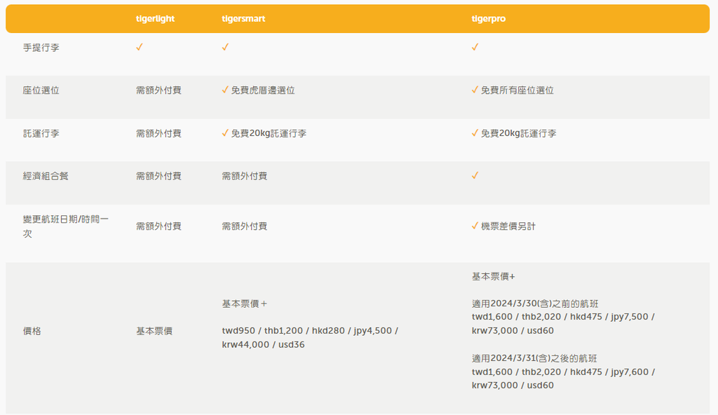Click tigerpro checkmark in 手提行李 row
The width and height of the screenshot is (718, 415).
coord(475,47)
